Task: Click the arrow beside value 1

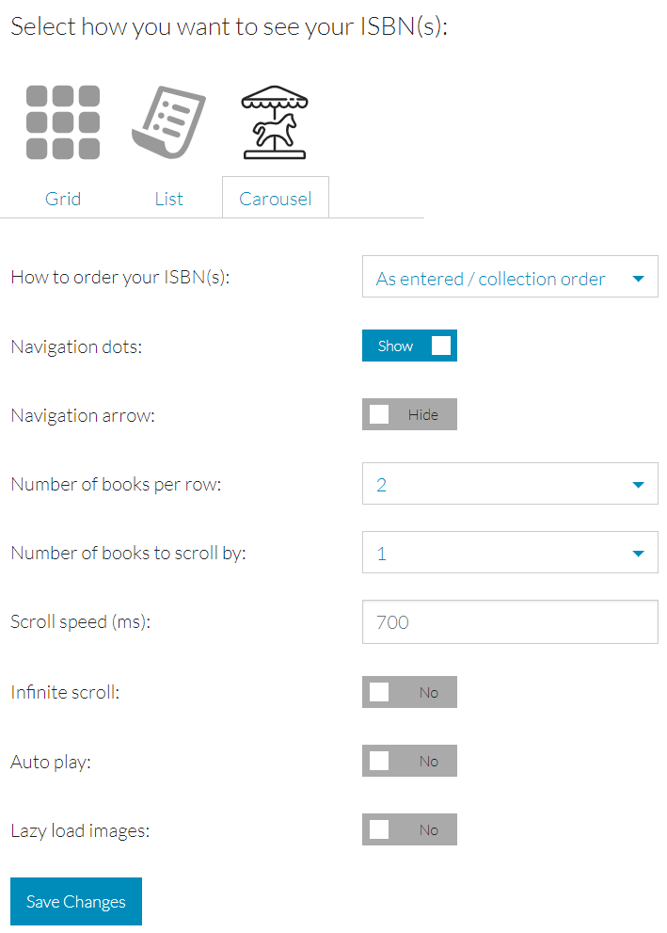Action: pos(639,554)
